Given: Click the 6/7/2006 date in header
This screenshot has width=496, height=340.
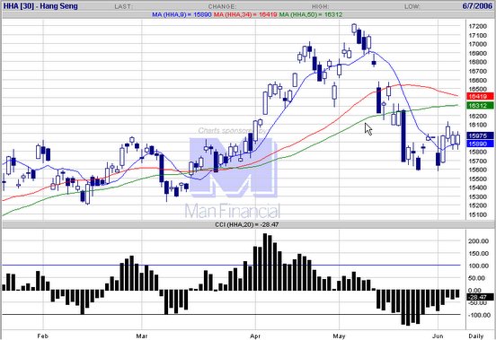Looking at the screenshot, I should click(477, 6).
